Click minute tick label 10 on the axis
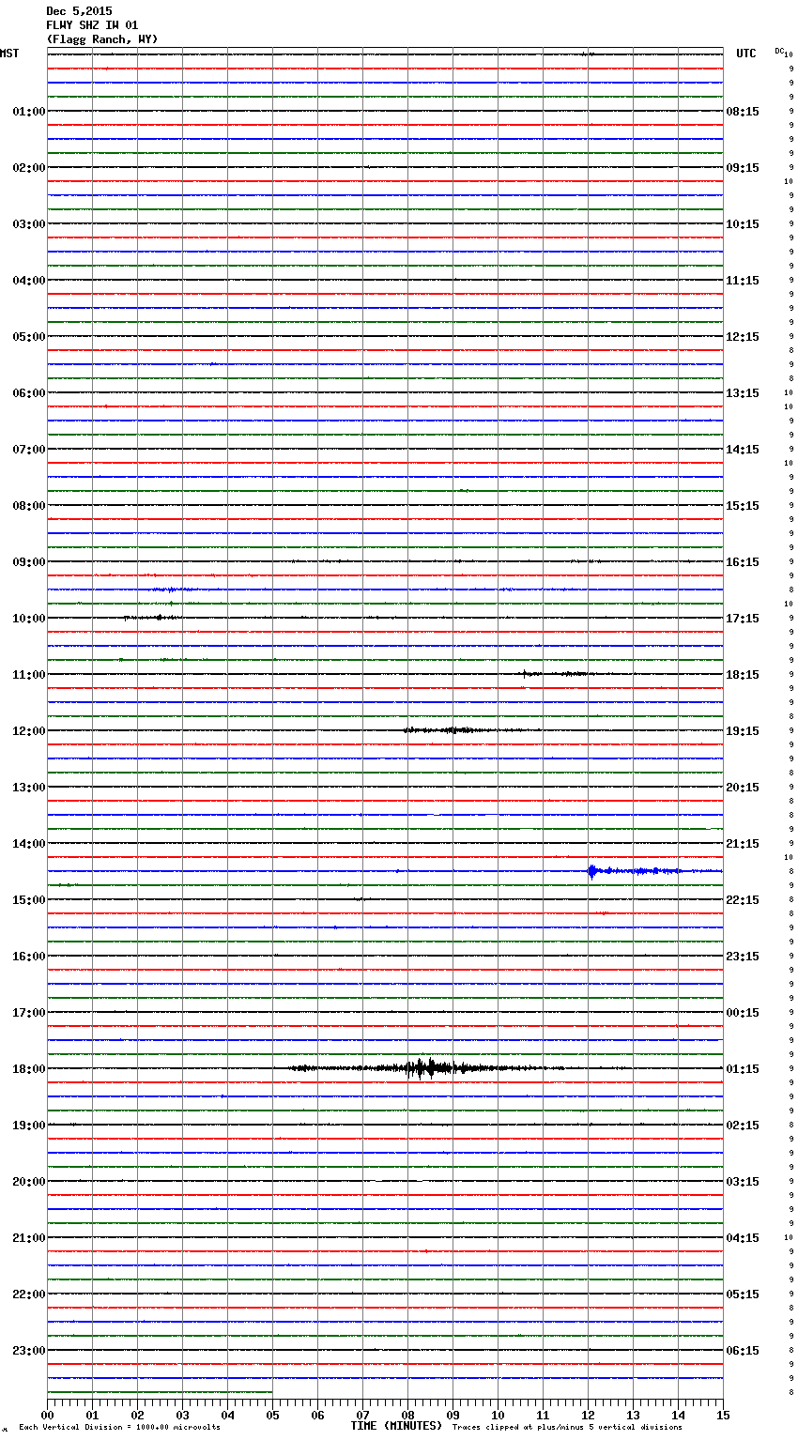 tap(498, 1415)
